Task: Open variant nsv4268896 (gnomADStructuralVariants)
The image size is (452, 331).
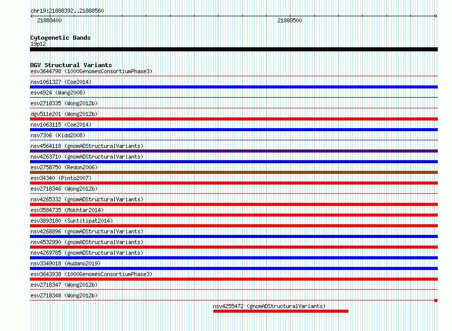Action: coord(87,231)
